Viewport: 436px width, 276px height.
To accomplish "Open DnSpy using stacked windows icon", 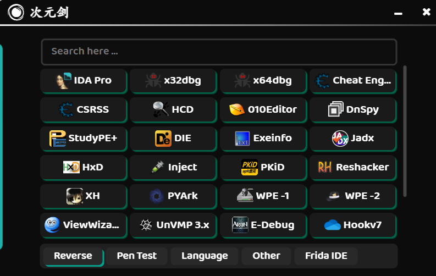I will pyautogui.click(x=335, y=109).
